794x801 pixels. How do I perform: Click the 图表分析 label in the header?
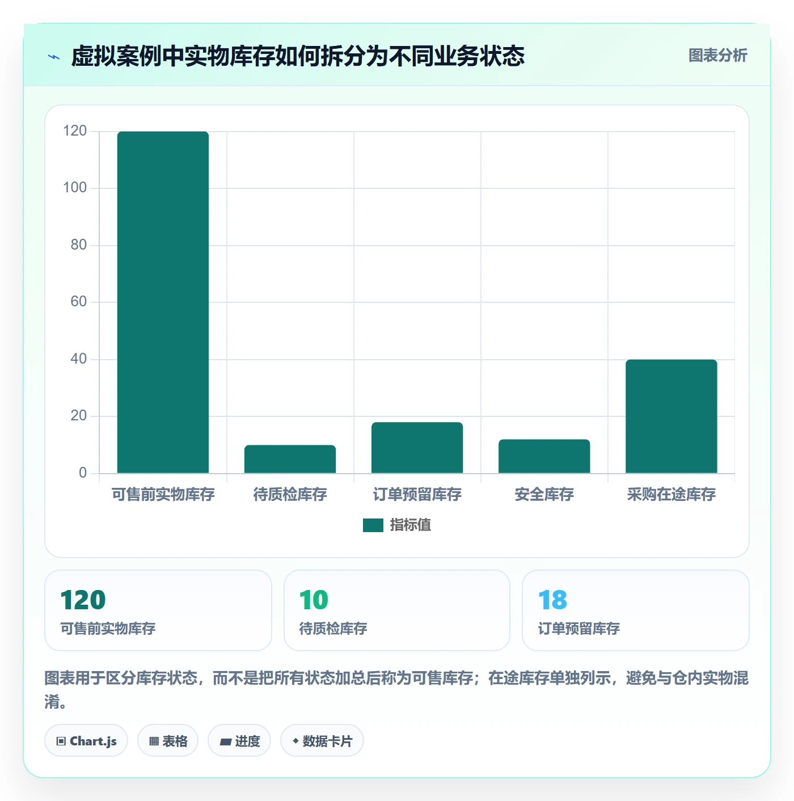pyautogui.click(x=717, y=56)
